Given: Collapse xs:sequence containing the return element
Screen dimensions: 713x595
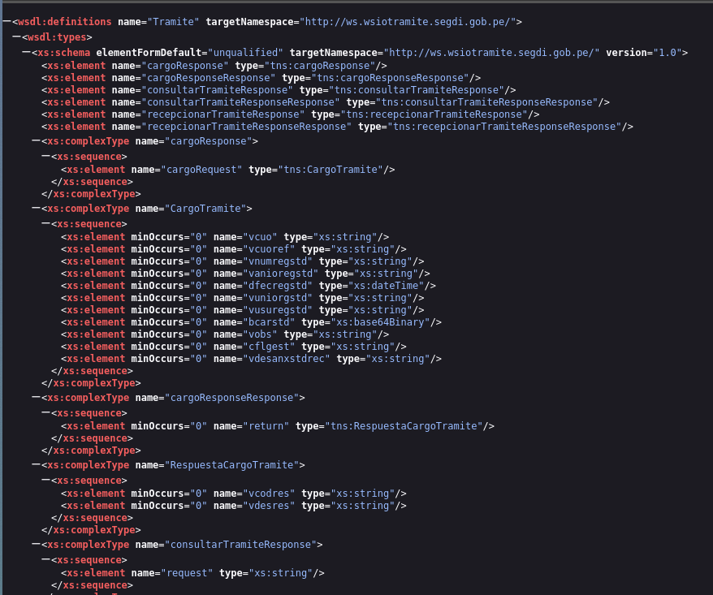Looking at the screenshot, I should (45, 412).
